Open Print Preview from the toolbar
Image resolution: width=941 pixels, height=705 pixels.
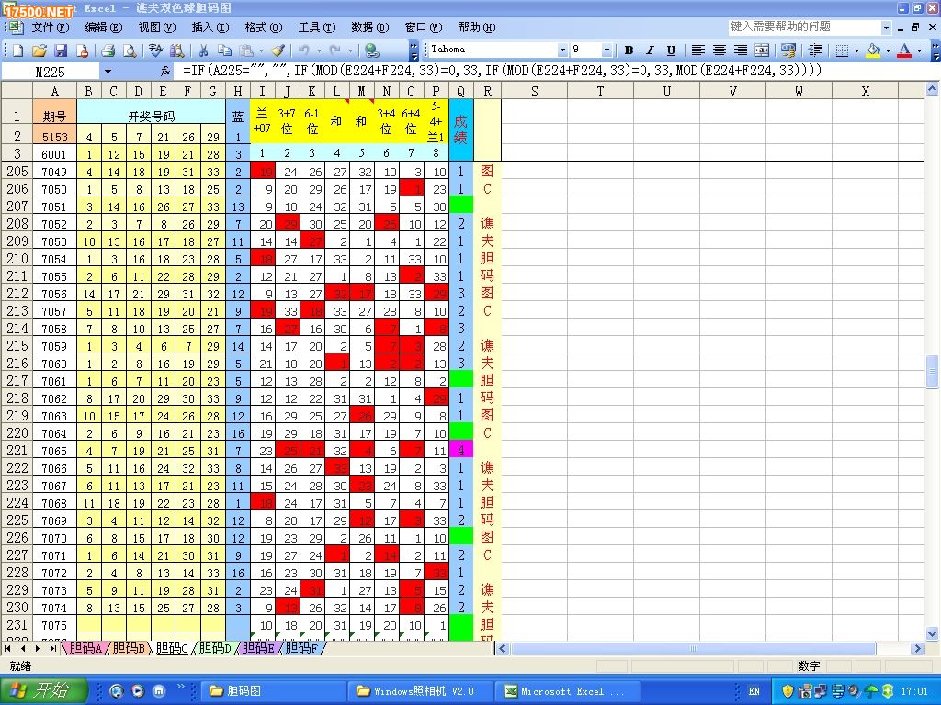[130, 50]
